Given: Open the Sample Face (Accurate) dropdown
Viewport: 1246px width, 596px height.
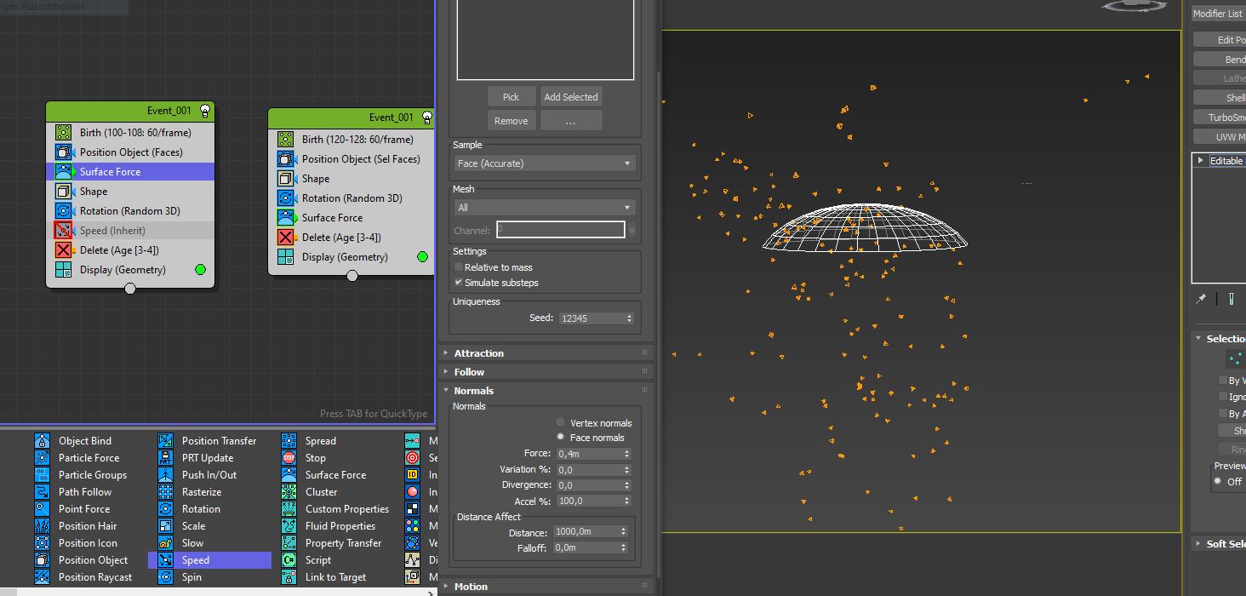Looking at the screenshot, I should pyautogui.click(x=545, y=163).
